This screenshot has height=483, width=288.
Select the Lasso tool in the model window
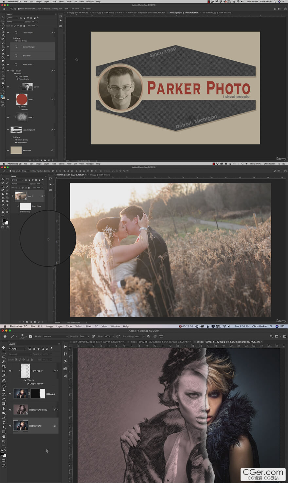4,357
